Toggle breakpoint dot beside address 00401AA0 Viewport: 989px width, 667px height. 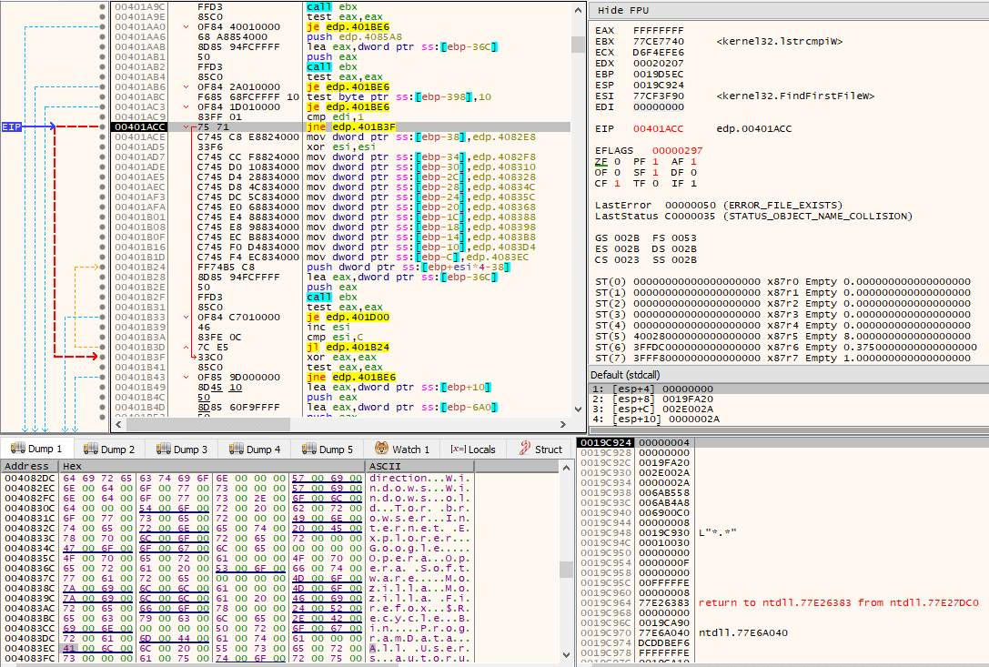(x=103, y=27)
